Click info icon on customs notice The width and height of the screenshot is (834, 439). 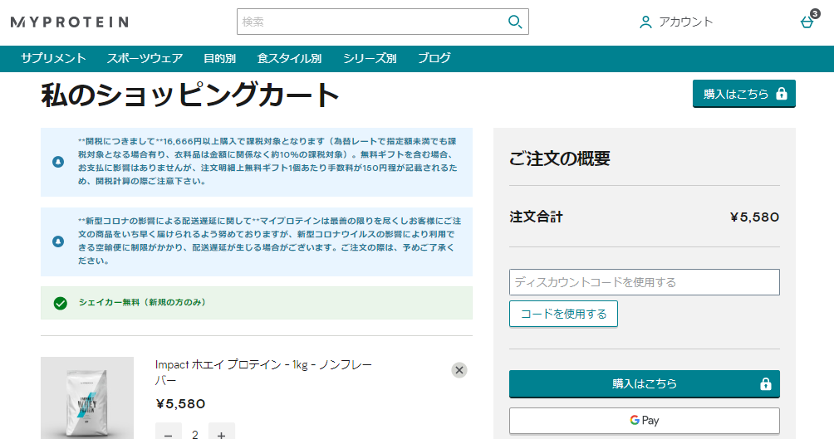click(x=58, y=162)
